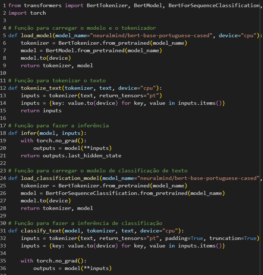Click 'BertForSequenceClassification' on line 1

pos(214,5)
